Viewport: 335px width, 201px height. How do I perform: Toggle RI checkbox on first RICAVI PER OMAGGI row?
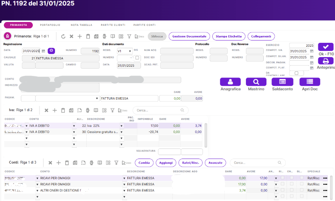[282, 177]
